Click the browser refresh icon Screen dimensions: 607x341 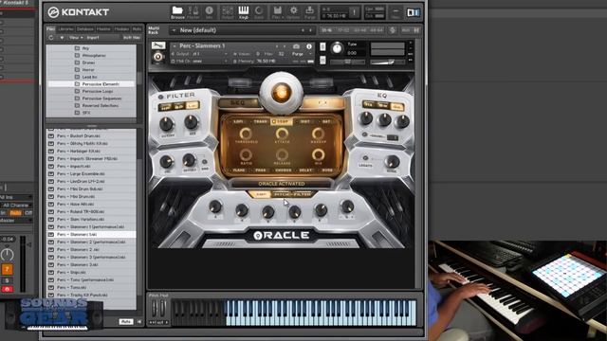point(51,38)
